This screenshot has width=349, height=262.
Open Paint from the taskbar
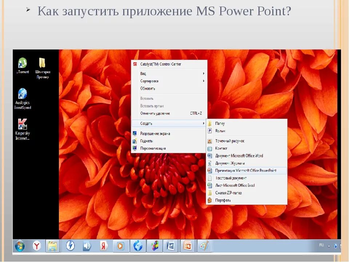point(204,246)
